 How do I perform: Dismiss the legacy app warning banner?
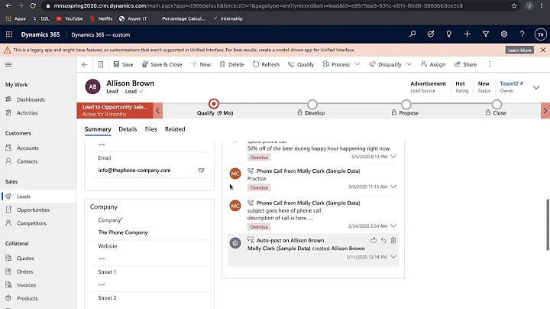click(x=543, y=50)
